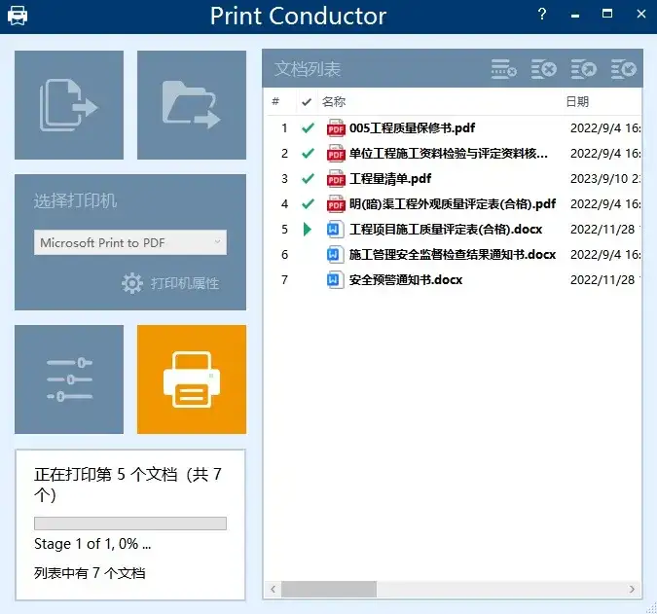
Task: Select 005工程质量保修书.pdf in the list
Action: [412, 128]
